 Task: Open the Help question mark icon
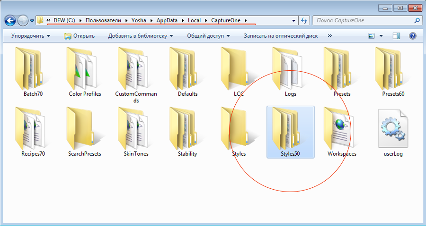[x=413, y=36]
